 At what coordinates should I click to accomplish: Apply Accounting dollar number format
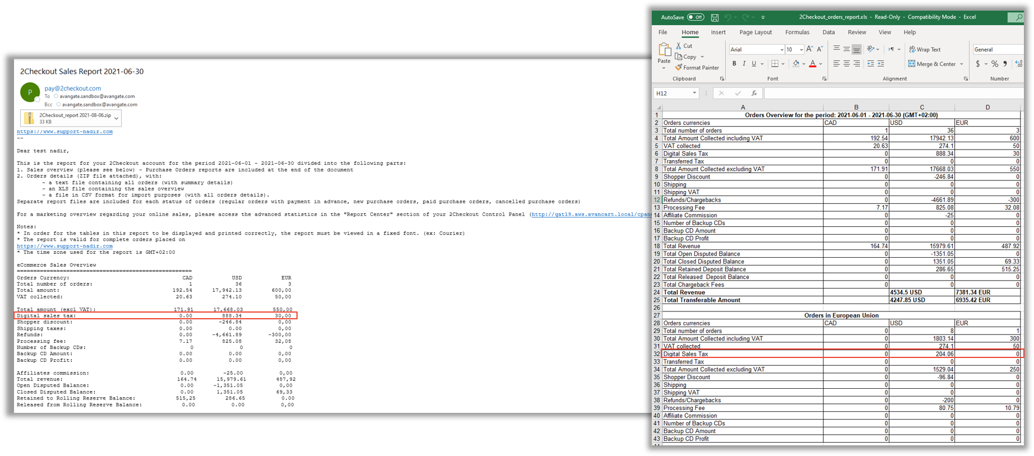[x=978, y=64]
